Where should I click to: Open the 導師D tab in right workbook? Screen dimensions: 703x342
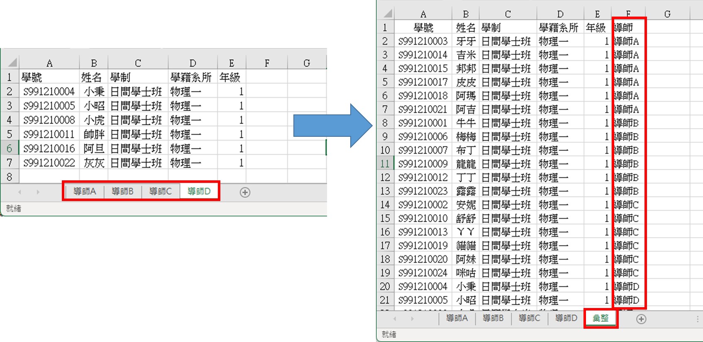(566, 318)
